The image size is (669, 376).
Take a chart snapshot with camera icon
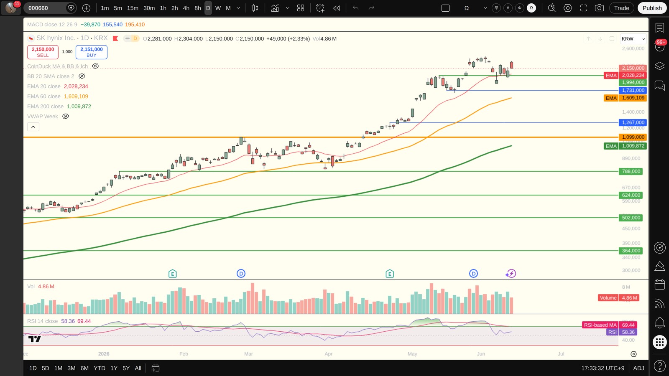[599, 8]
